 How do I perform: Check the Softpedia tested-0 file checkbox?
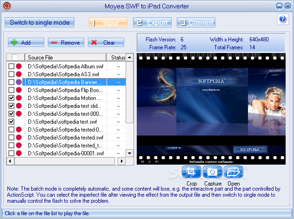11,129
